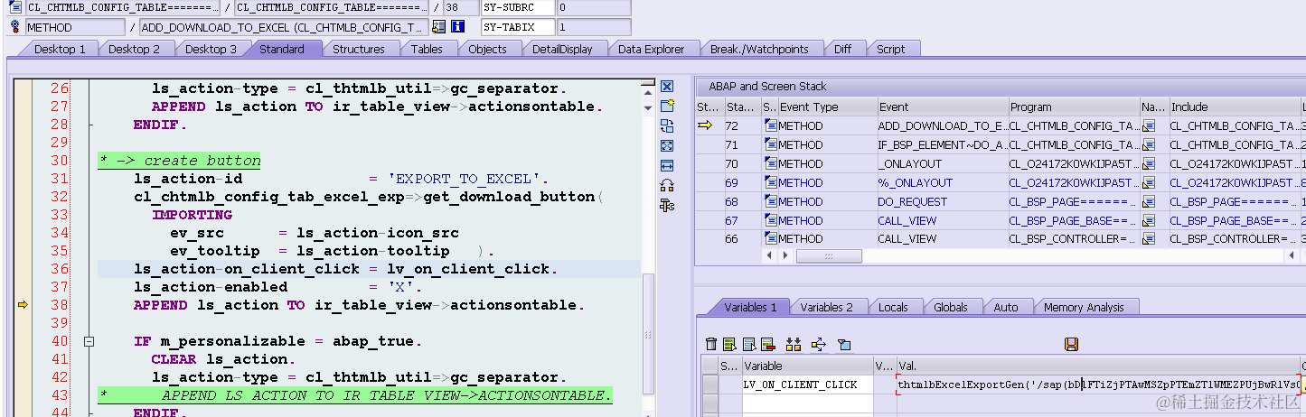Open the Auto variables tab
Screen dimensions: 1306x417
tap(1006, 307)
